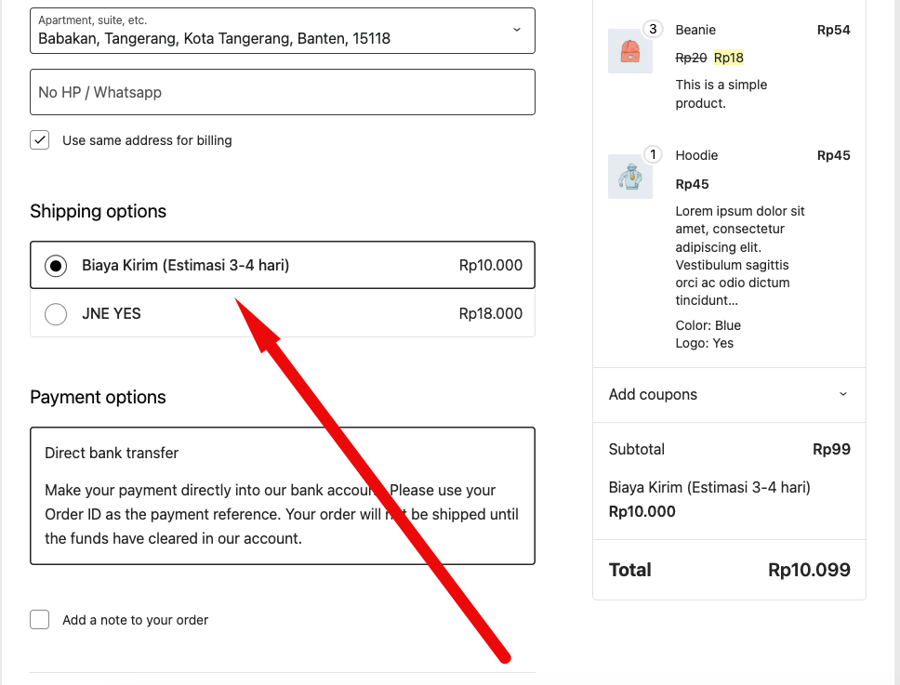The width and height of the screenshot is (900, 685).
Task: Click the Hoodie Color: Blue attribute
Action: (708, 325)
